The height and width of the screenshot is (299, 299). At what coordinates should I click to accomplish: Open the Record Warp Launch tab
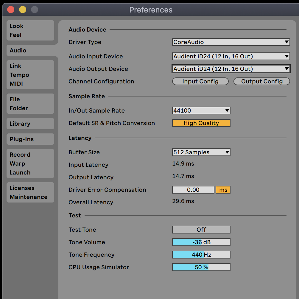[30, 163]
